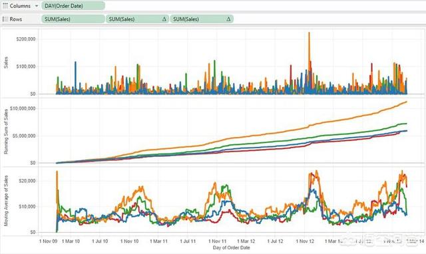The height and width of the screenshot is (254, 426).
Task: Click the Rows shelf label
Action: [x=16, y=19]
